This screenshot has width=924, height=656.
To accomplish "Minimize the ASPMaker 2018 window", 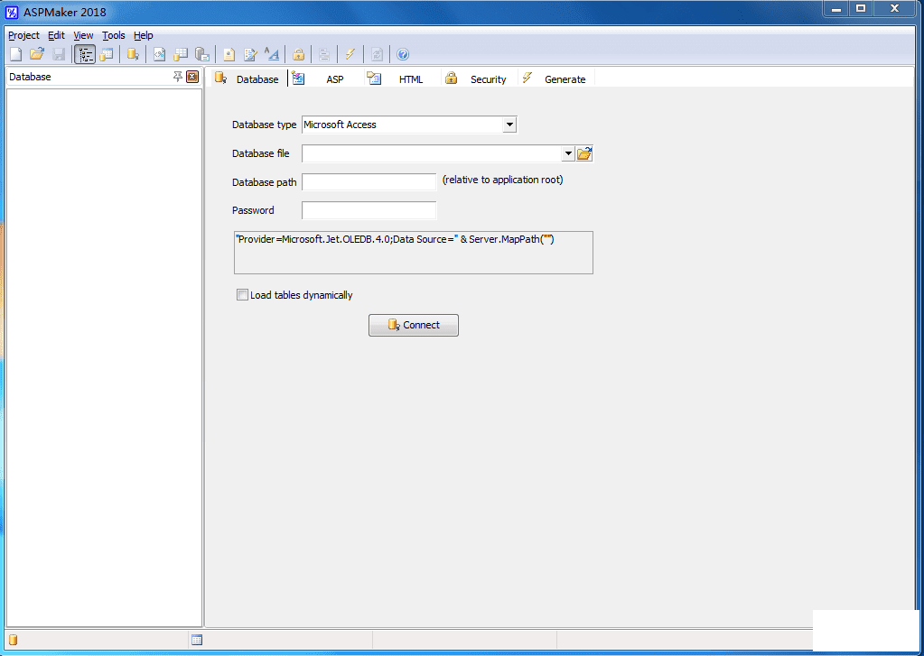I will click(x=835, y=9).
